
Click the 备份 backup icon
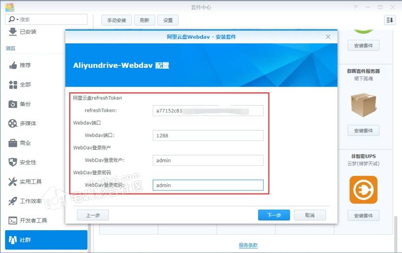[12, 104]
